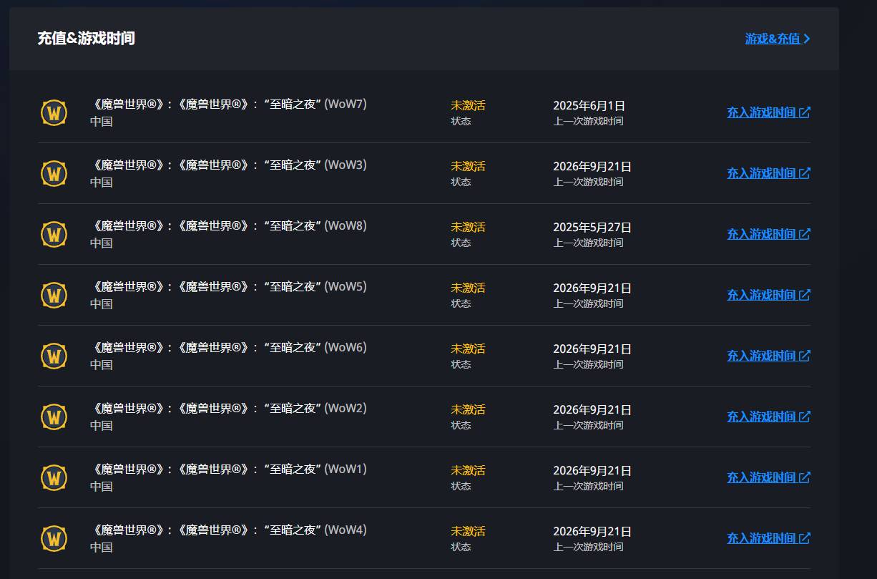Click the WoW icon beside the WoW1 account
The width and height of the screenshot is (877, 579).
click(54, 477)
